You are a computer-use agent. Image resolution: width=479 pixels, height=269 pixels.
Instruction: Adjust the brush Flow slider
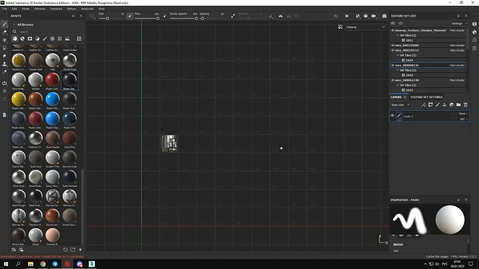click(147, 18)
